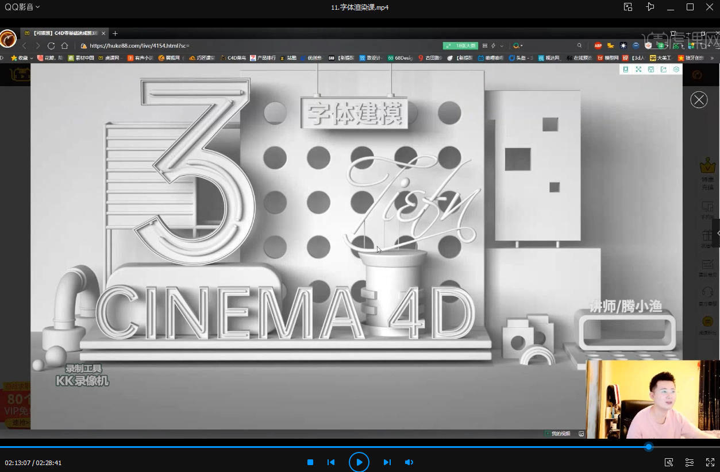
Task: Click the 02:13:07 elapsed time display
Action: [17, 463]
